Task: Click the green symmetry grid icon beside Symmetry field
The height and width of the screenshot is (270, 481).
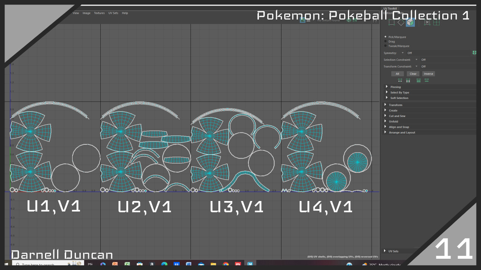Action: [x=474, y=53]
